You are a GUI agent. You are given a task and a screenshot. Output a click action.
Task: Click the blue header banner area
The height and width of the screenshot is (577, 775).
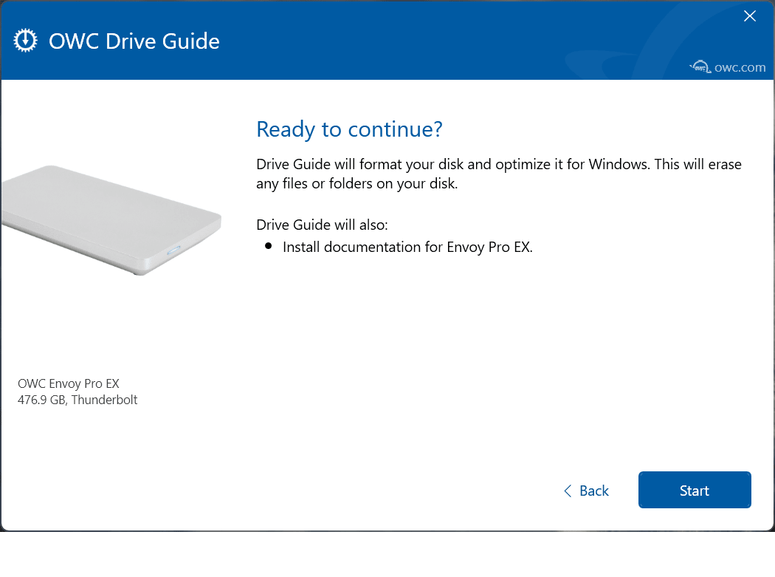click(369, 41)
